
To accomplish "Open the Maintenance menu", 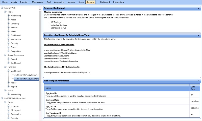I will pyautogui.click(x=37, y=2).
